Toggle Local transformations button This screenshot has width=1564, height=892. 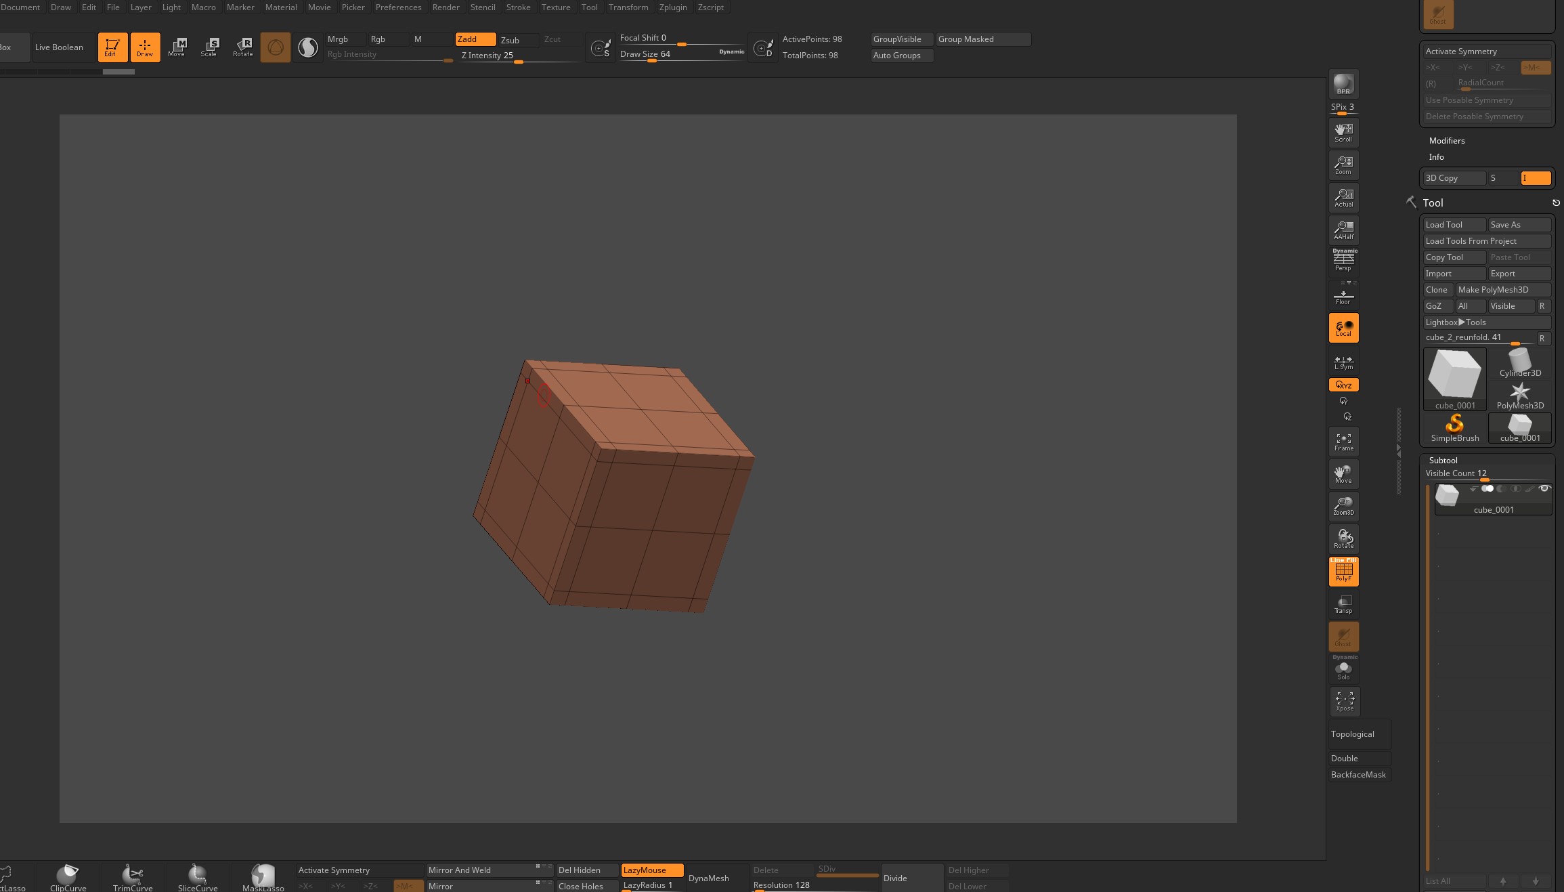pyautogui.click(x=1343, y=328)
